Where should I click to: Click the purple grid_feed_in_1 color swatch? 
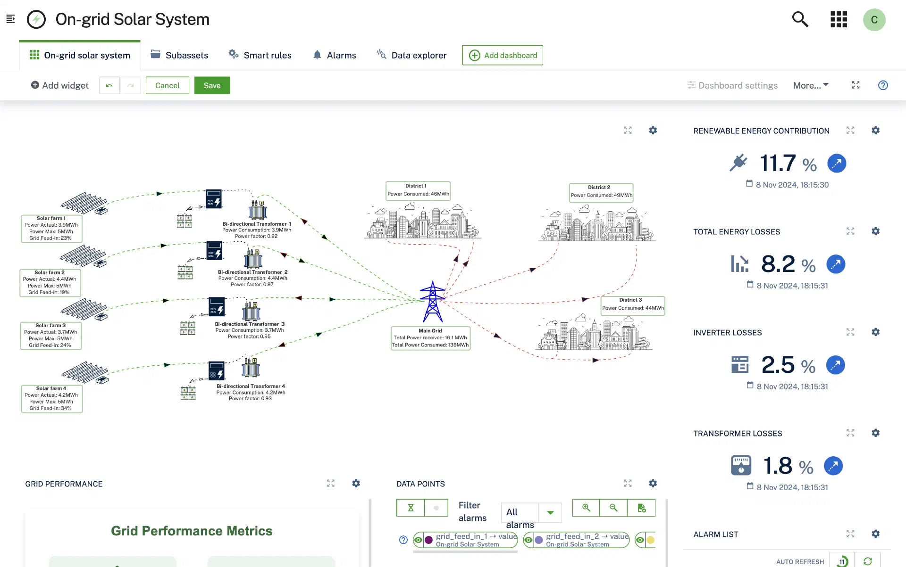coord(428,540)
